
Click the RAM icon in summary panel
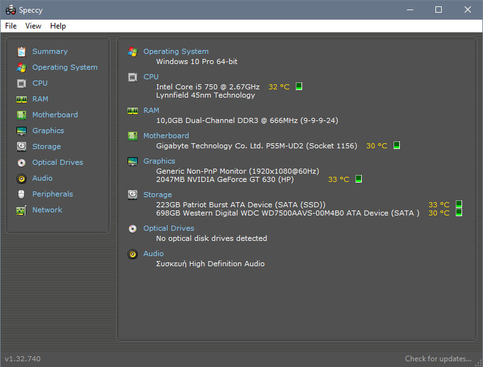click(133, 111)
